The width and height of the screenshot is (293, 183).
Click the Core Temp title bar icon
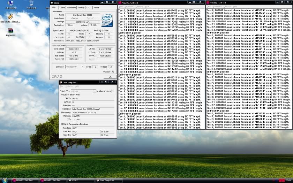pos(61,82)
